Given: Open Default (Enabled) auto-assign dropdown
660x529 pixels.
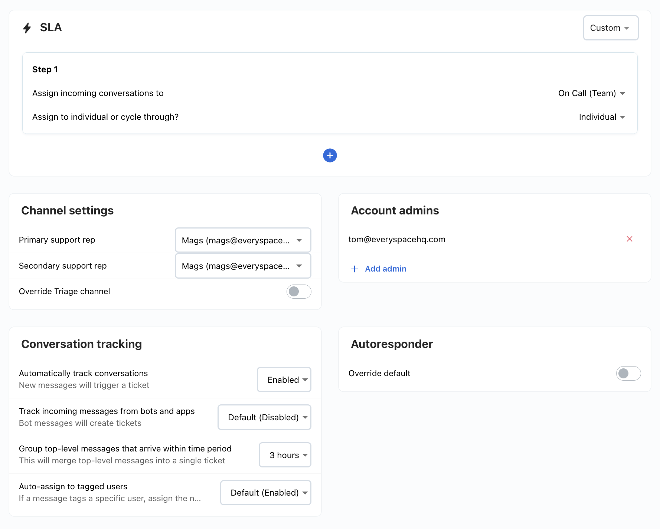Looking at the screenshot, I should 265,493.
